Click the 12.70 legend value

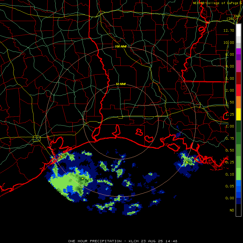point(229,30)
